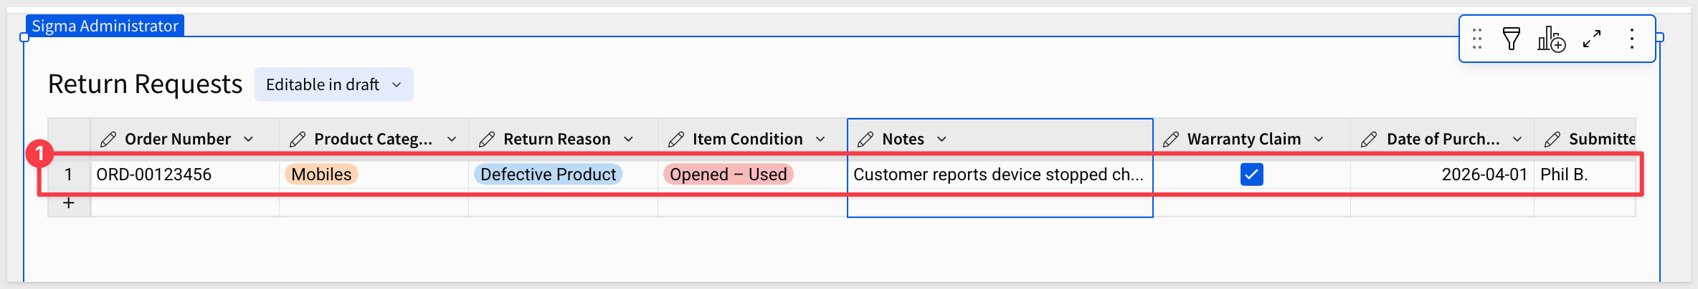Click the plus icon to add row

pos(69,203)
